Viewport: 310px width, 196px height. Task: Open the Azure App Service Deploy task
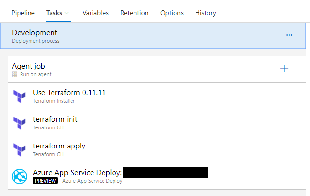tap(156, 176)
